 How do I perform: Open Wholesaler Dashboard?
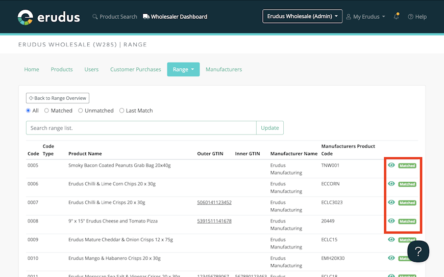175,17
